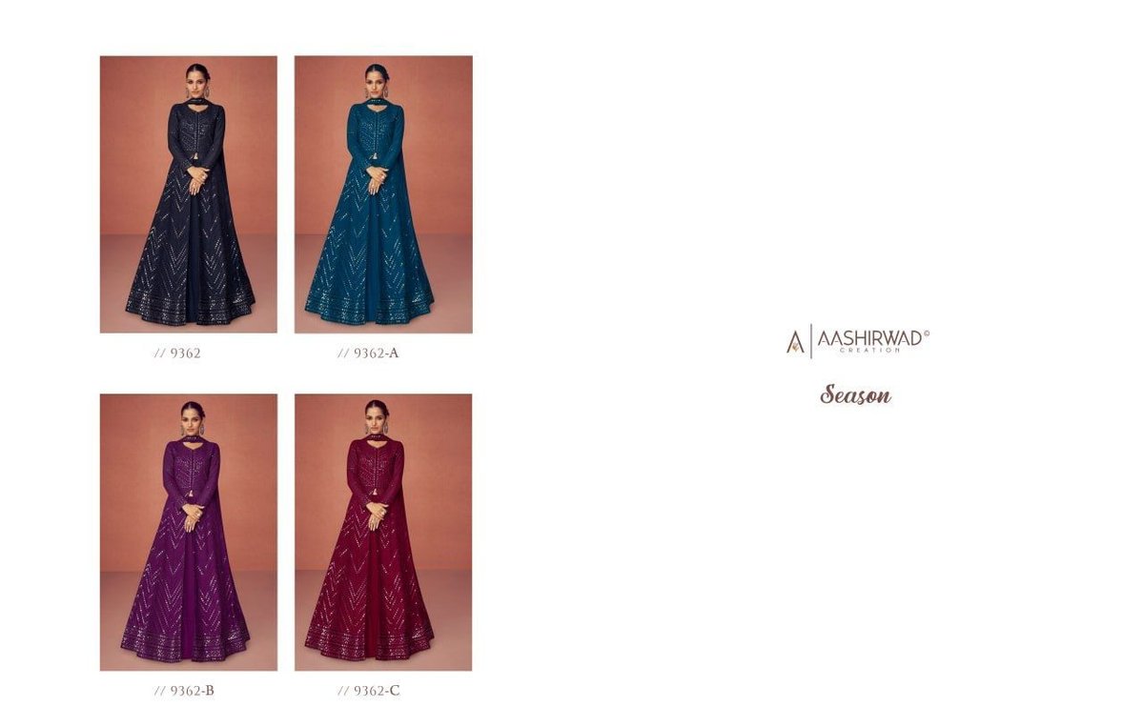Click the 'Season' script title
1144x727 pixels.
pos(855,394)
